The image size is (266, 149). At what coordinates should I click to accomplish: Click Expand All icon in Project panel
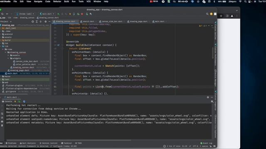tap(37, 22)
